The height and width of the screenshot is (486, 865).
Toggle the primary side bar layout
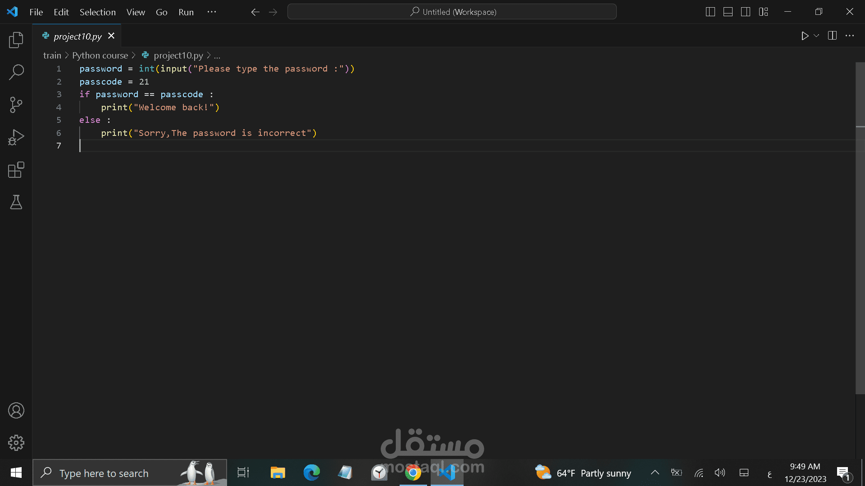710,12
